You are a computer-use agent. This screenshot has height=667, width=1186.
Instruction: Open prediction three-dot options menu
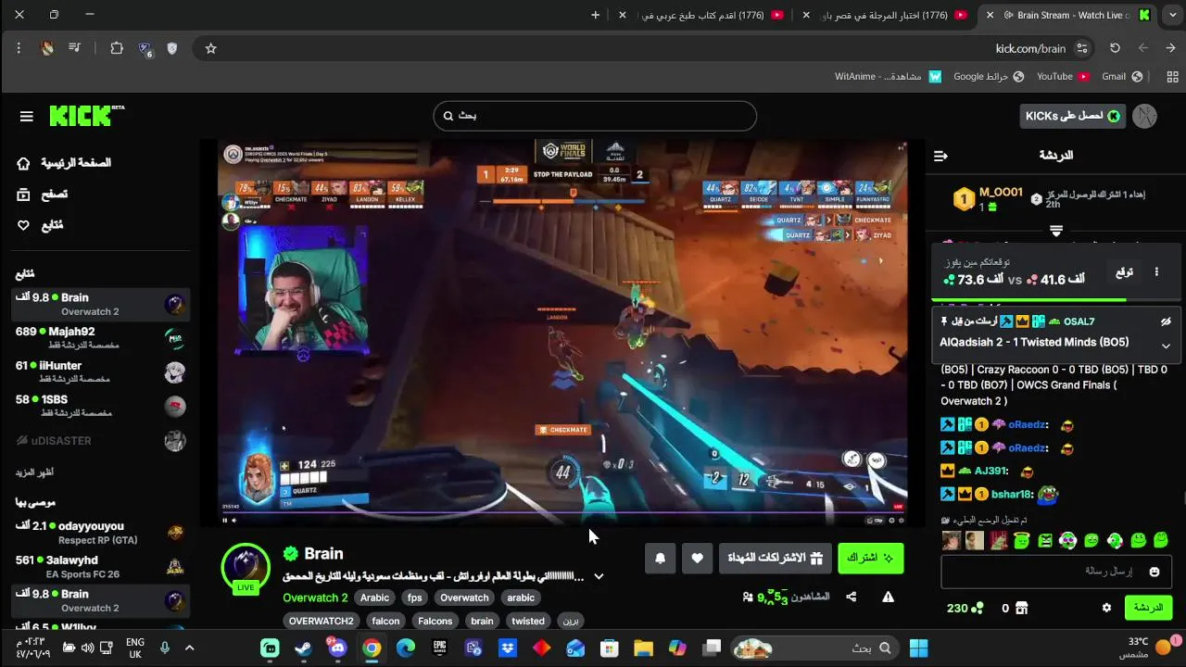(1156, 272)
